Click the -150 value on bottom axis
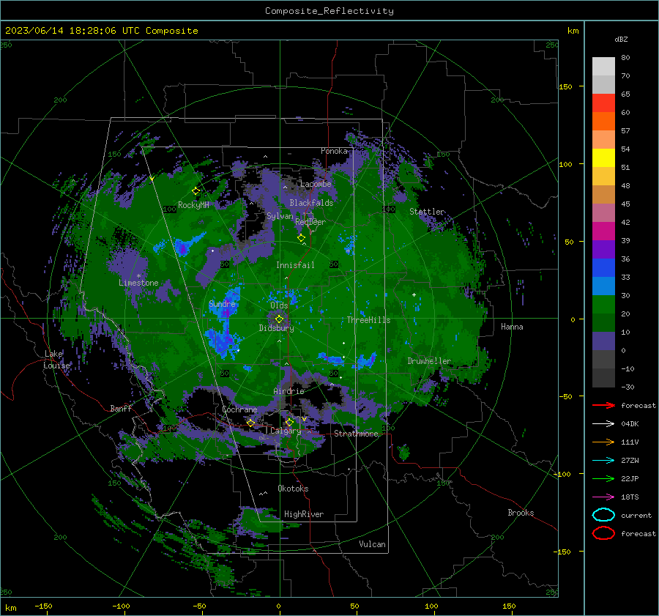659x616 pixels. coord(43,606)
